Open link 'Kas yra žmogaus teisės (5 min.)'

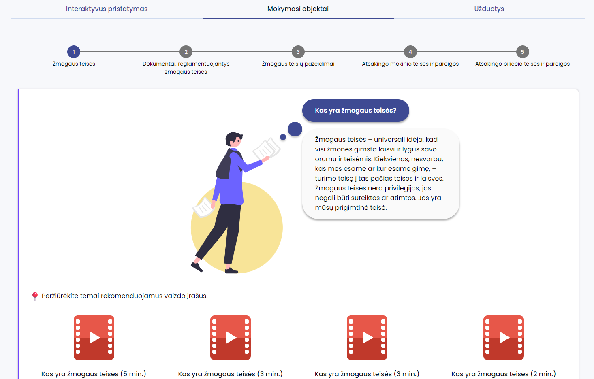pos(94,374)
